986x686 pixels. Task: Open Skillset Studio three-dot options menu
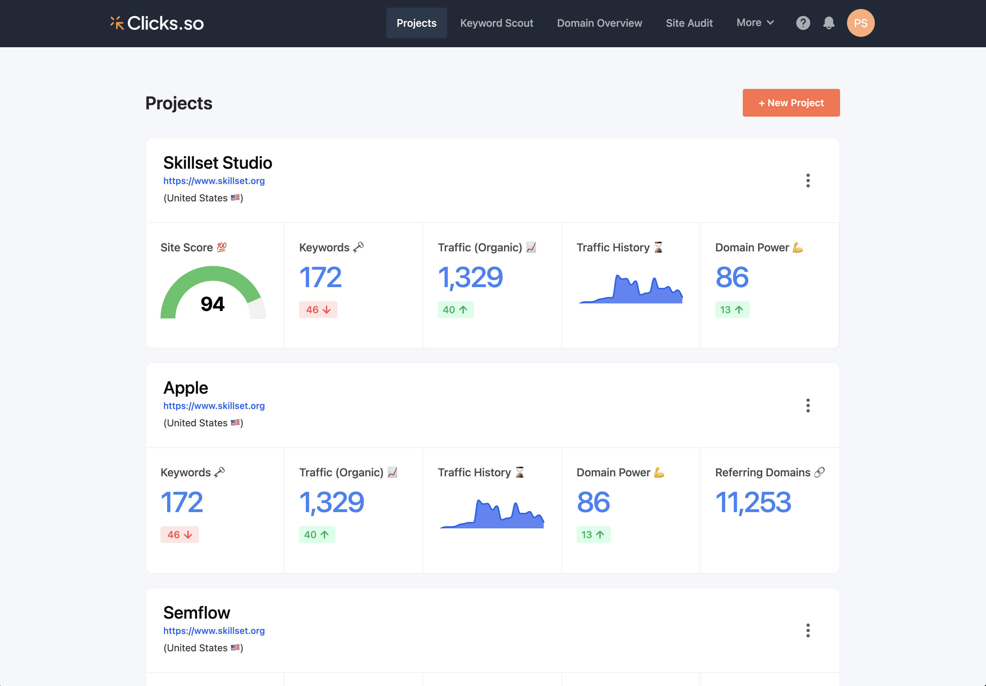point(808,181)
